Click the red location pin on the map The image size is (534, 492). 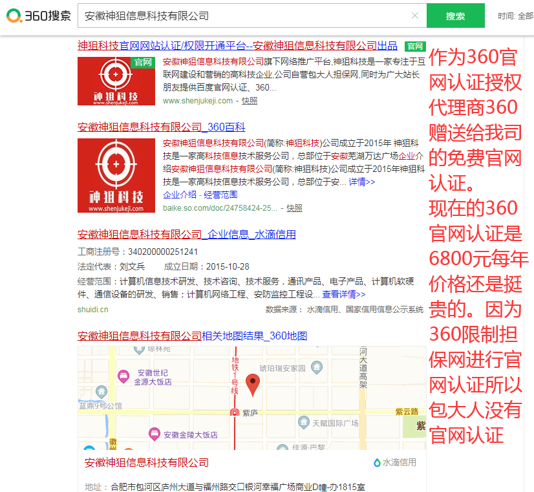point(254,383)
